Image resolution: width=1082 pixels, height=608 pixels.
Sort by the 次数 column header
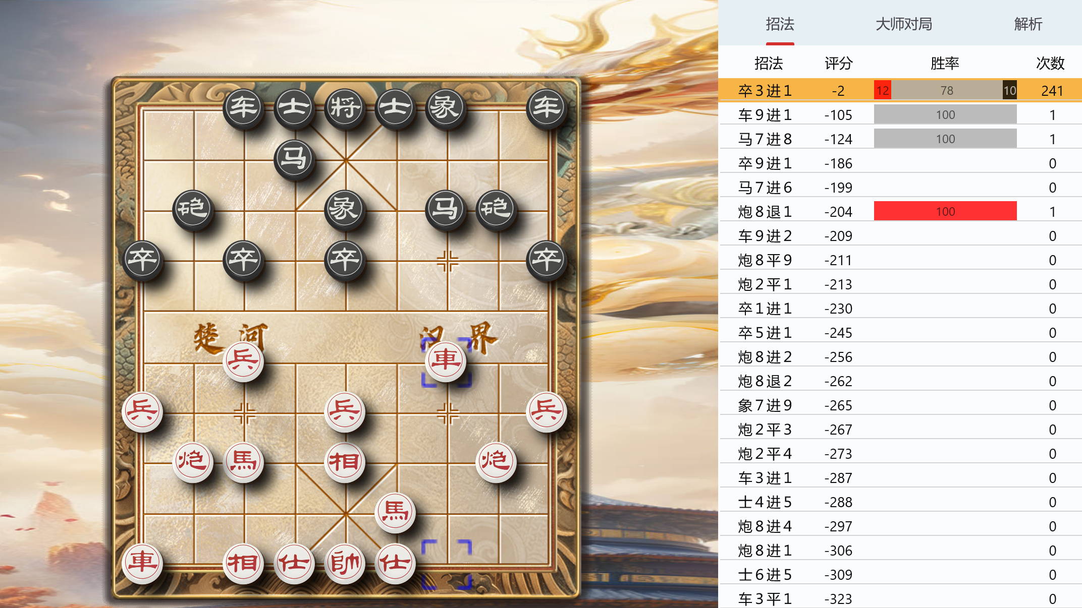[x=1050, y=63]
